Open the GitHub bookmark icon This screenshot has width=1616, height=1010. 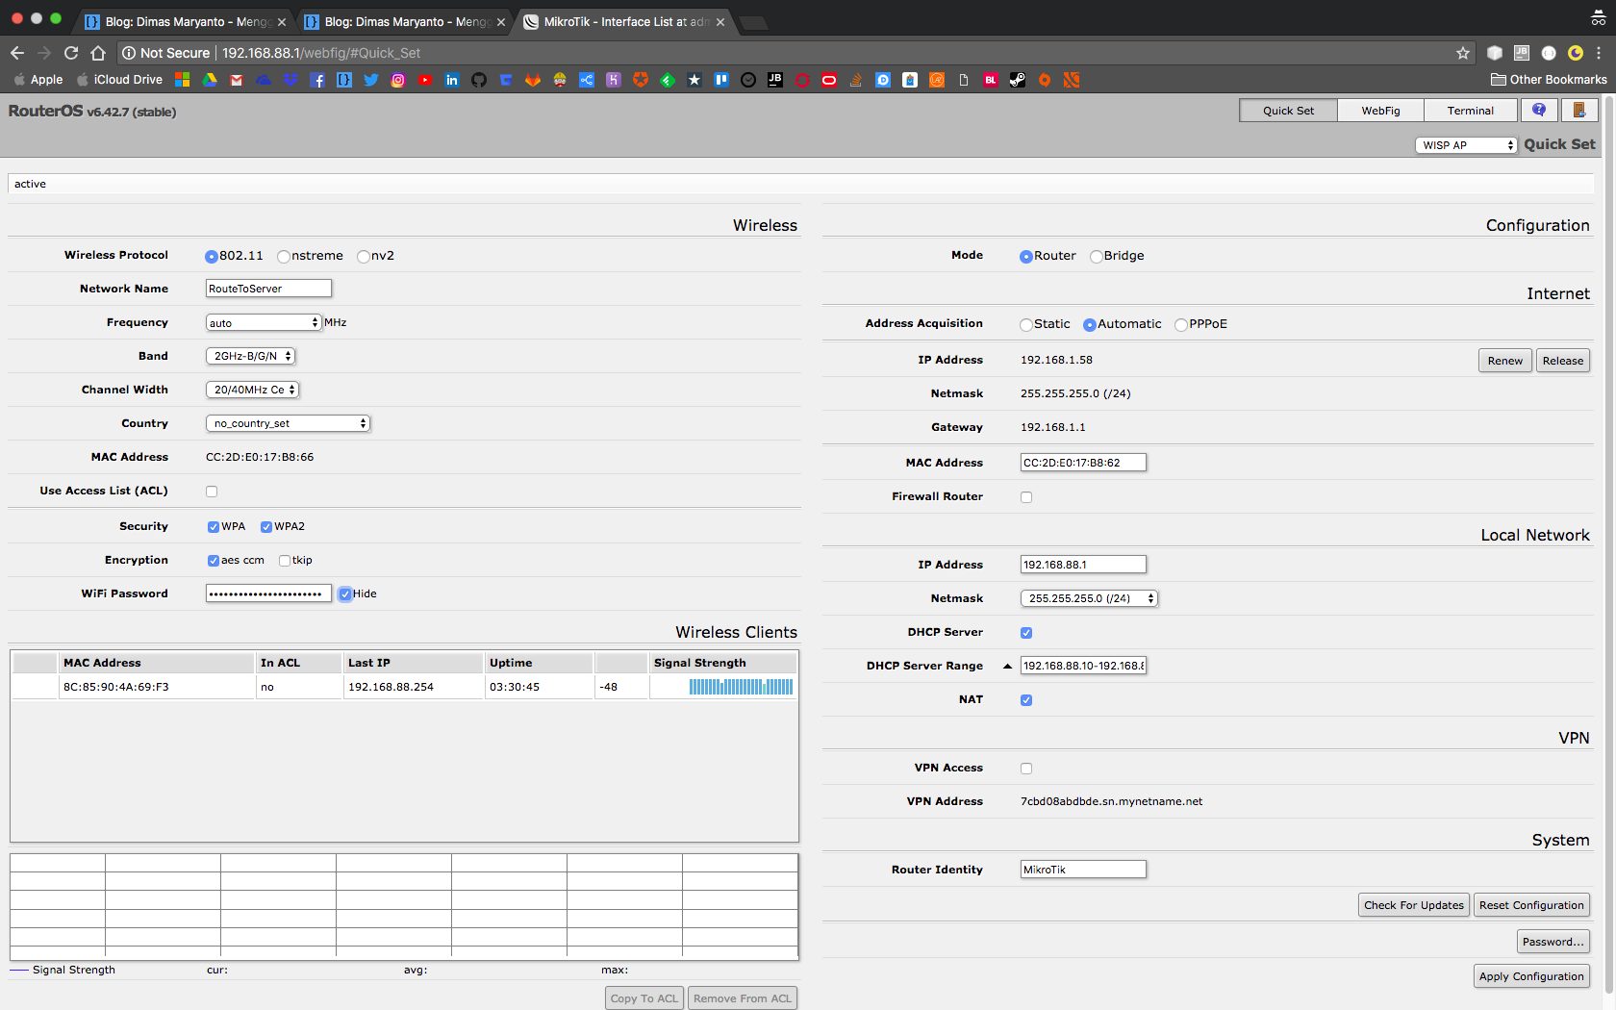pyautogui.click(x=479, y=80)
